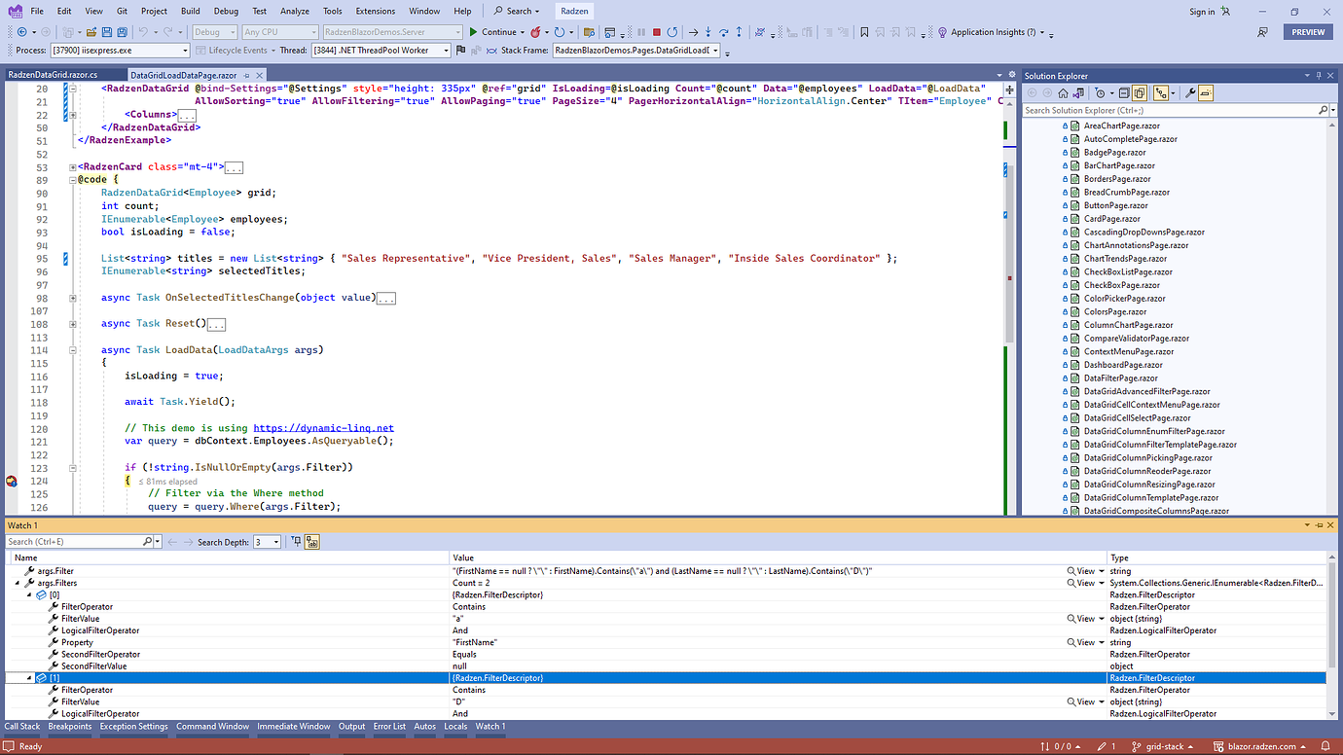Open the Thread selector dropdown
This screenshot has height=755, width=1343.
444,50
